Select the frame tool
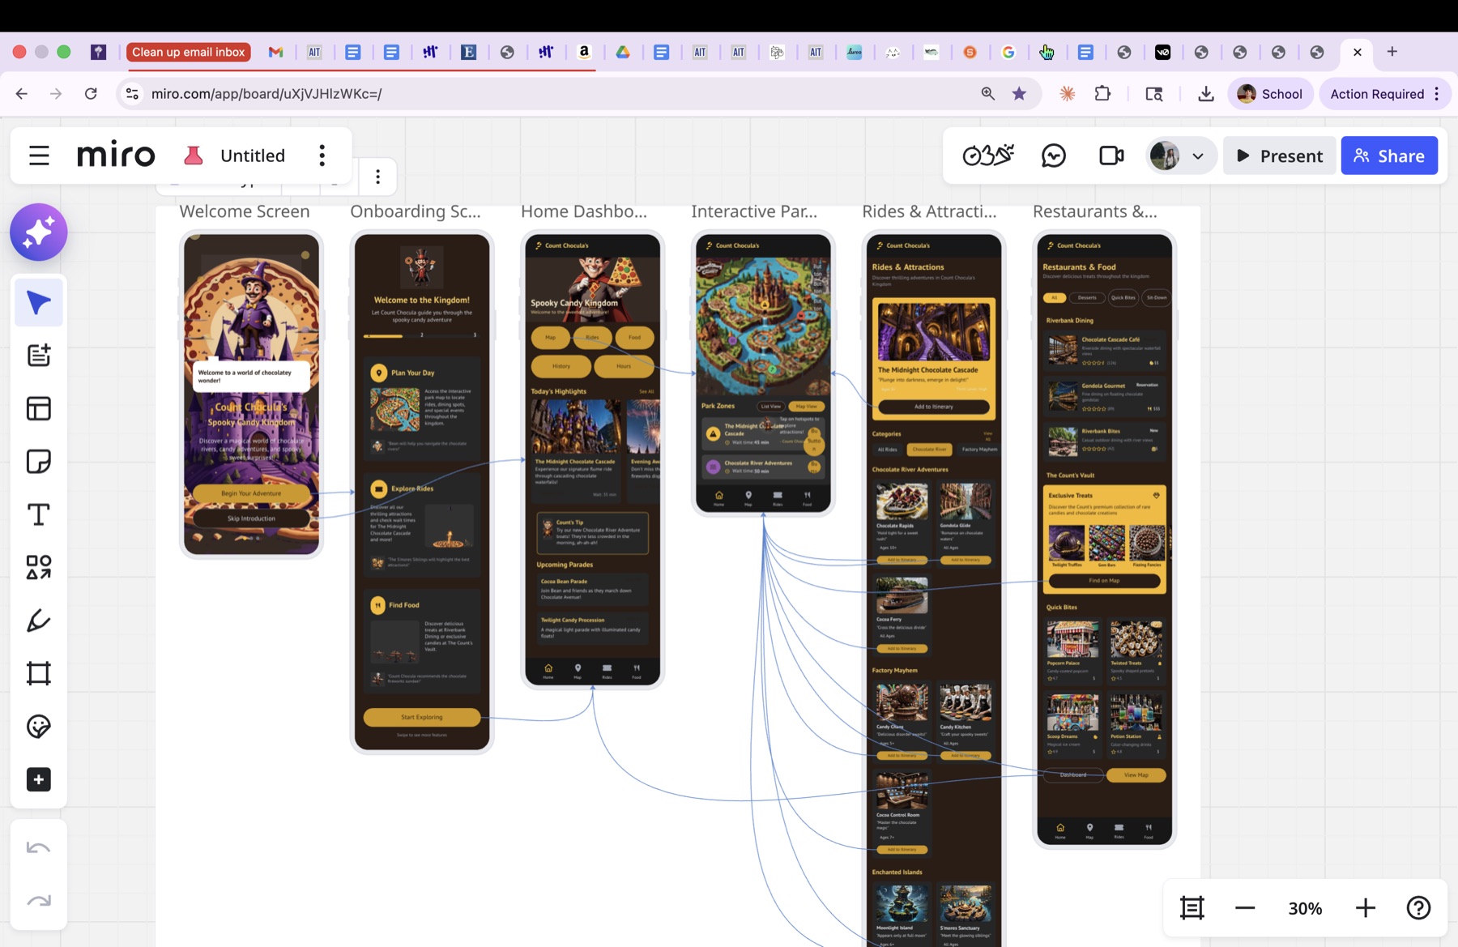Screen dimensions: 1458x947 tap(38, 673)
